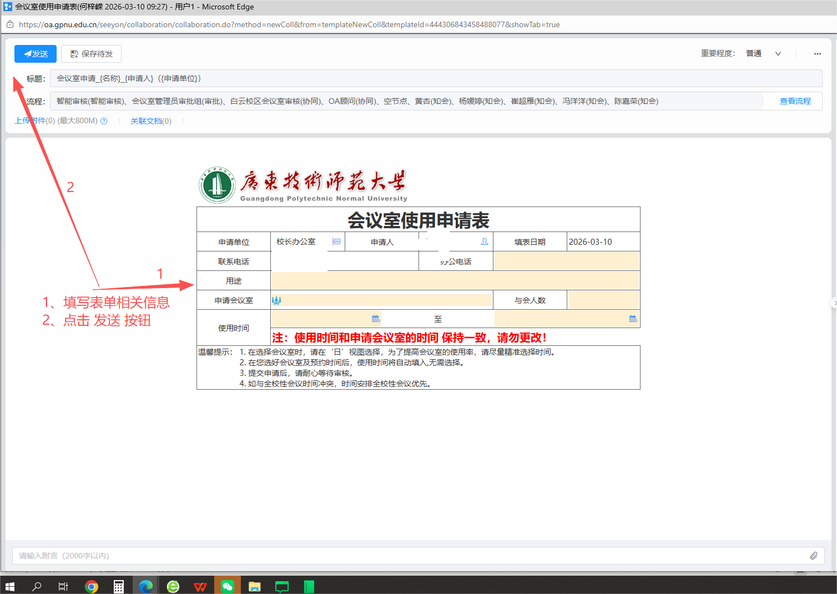Click the 办公电话 office phone field
Viewport: 837px width, 594px height.
[566, 261]
